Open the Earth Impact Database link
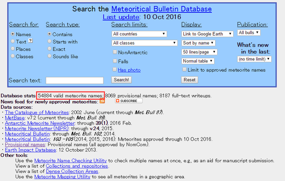The image size is (285, 181). point(30,150)
